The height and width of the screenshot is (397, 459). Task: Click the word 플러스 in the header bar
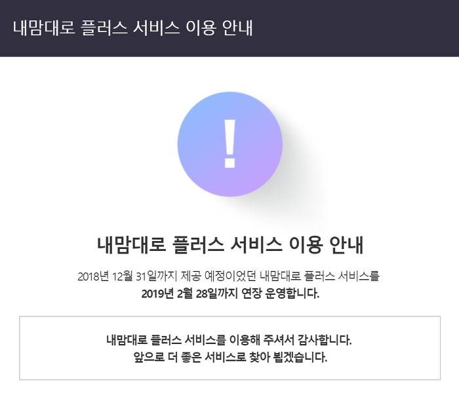point(104,28)
